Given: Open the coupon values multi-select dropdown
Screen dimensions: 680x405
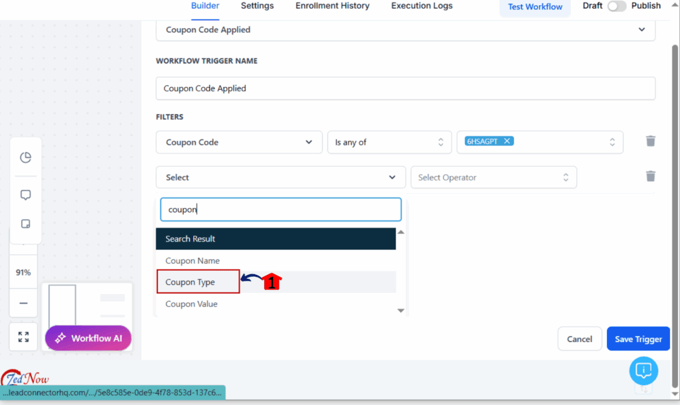Looking at the screenshot, I should point(540,142).
